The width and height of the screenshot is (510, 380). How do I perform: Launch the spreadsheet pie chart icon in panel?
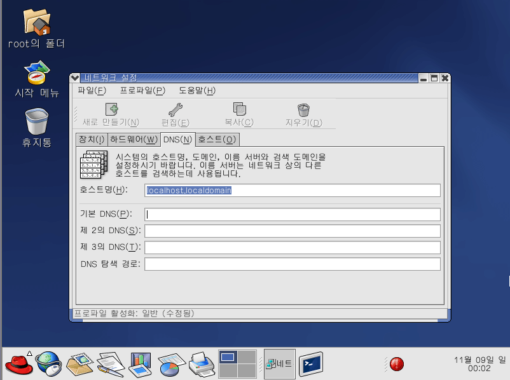(172, 365)
